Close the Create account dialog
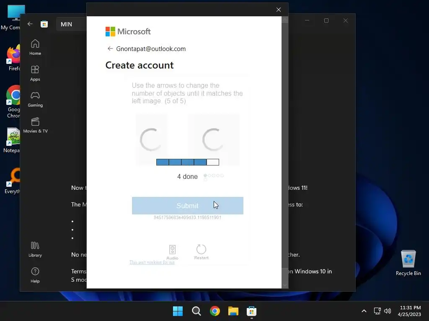 click(x=279, y=10)
